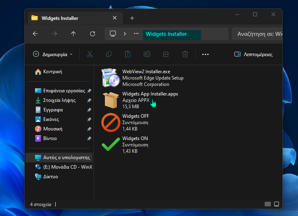Select the Widgets OFF prohibited icon

(111, 123)
